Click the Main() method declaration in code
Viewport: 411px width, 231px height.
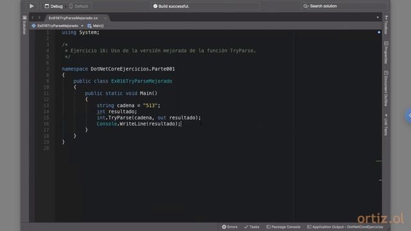coord(121,93)
